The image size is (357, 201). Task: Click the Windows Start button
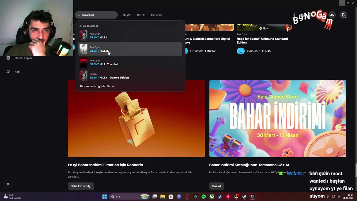(x=105, y=197)
